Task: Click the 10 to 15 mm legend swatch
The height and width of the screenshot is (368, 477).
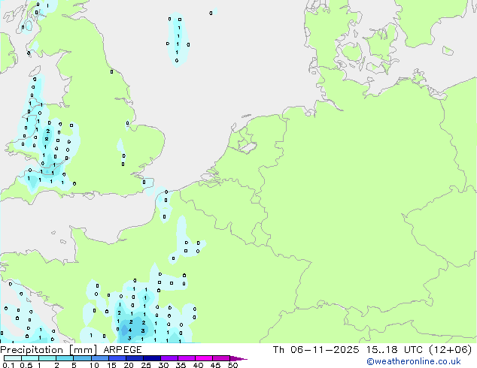Action: pyautogui.click(x=99, y=358)
